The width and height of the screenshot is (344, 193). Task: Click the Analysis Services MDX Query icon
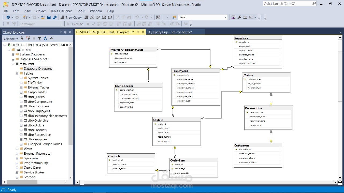point(92,17)
